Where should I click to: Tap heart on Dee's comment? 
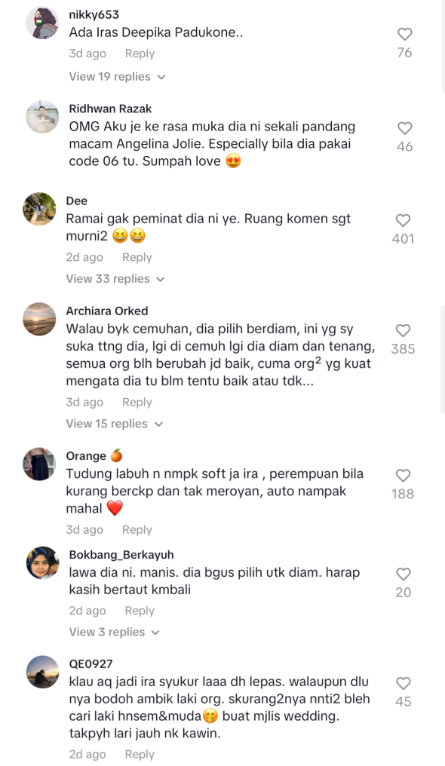(x=403, y=221)
